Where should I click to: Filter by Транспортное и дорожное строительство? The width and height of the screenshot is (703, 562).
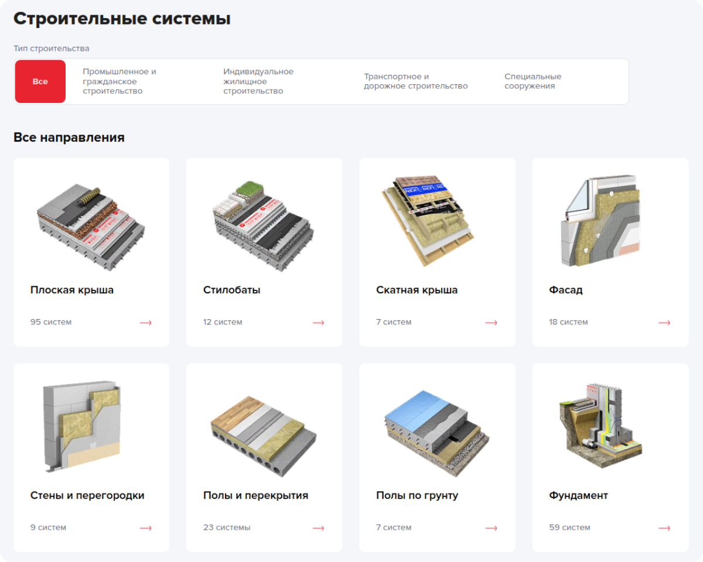pyautogui.click(x=415, y=81)
